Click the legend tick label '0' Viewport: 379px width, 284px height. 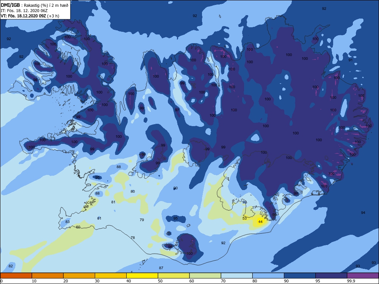tap(2, 281)
